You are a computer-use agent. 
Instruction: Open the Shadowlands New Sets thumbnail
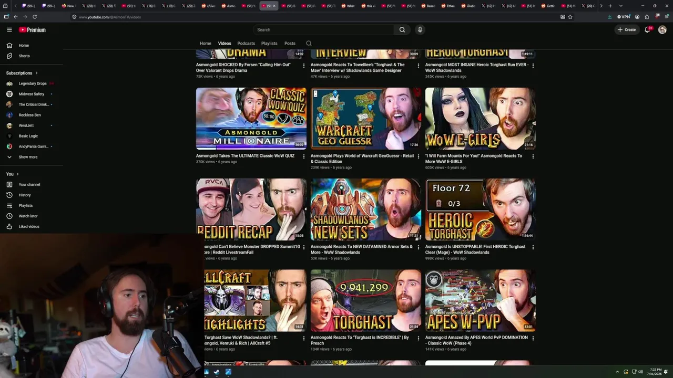(x=366, y=209)
